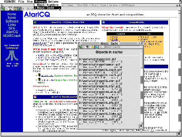182x137 pixels.
Task: Click the blue open icon in About: Cache toolbar
Action: [x=96, y=47]
